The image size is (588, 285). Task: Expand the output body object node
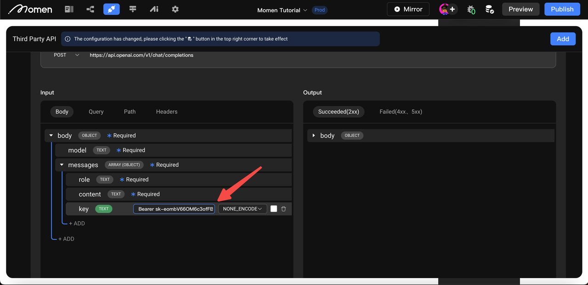pyautogui.click(x=314, y=136)
